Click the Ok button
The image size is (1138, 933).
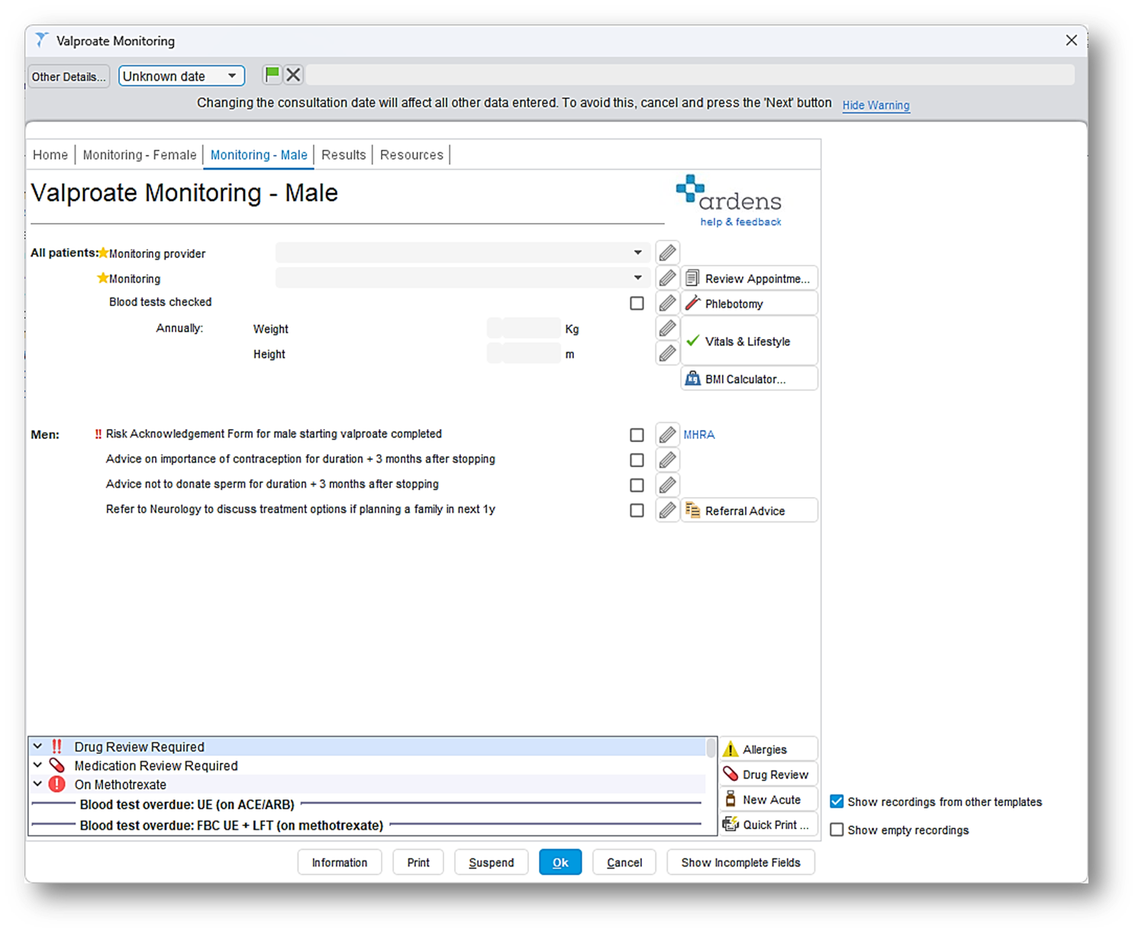pos(560,862)
